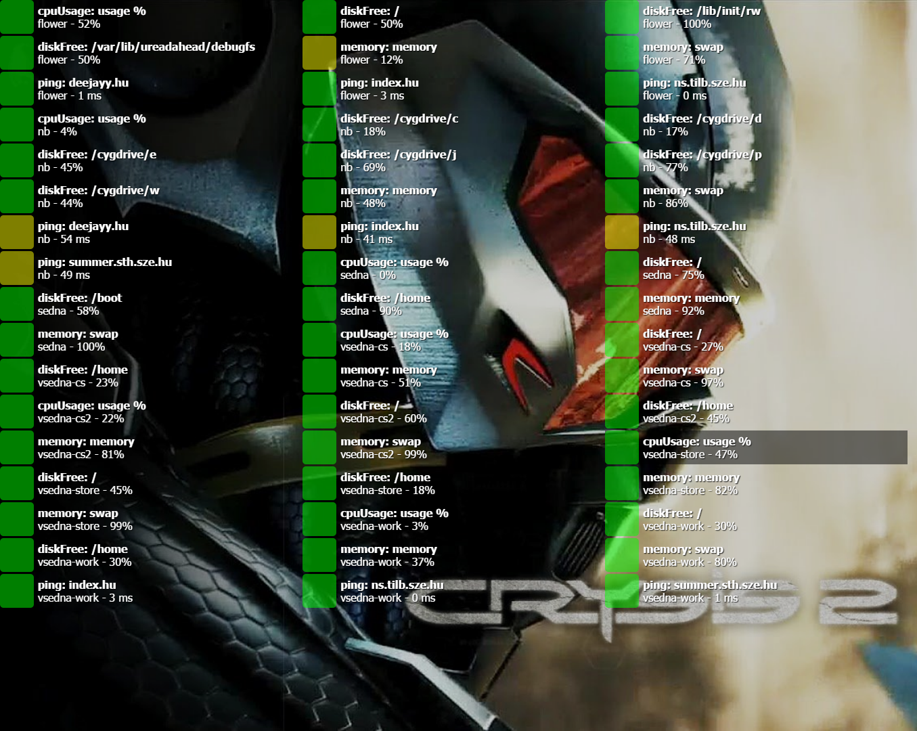Select the status square for vsedna-cs diskFree / 27%
917x731 pixels.
tap(622, 340)
